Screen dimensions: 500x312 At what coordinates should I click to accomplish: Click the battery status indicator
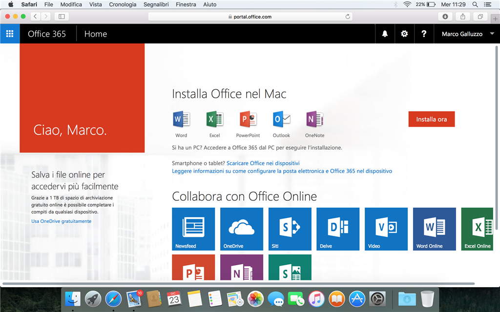[425, 4]
